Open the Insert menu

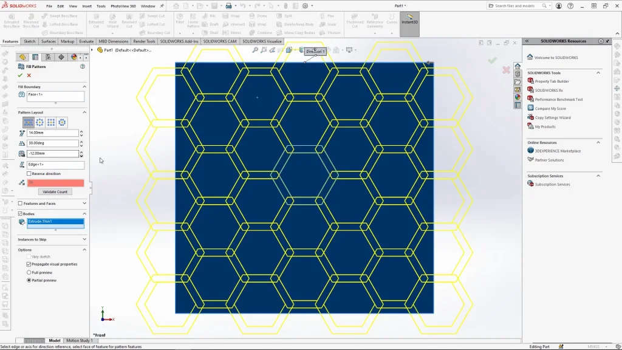tap(87, 6)
